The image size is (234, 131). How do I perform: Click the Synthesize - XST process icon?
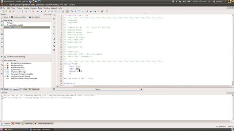(7, 70)
